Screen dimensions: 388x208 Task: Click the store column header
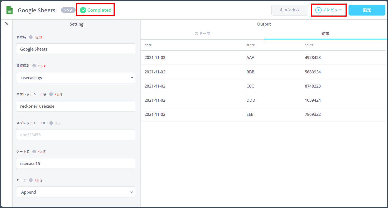coord(250,45)
